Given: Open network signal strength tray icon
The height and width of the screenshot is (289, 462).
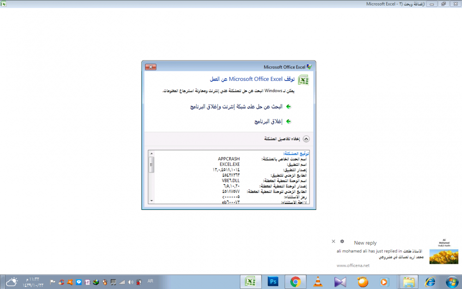Looking at the screenshot, I should coord(122,282).
